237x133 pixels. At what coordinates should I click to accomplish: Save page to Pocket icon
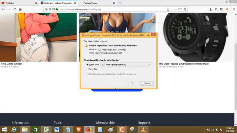pos(180,9)
